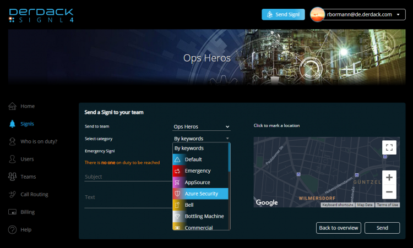
Task: Click Wilmersdorf label on map
Action: [x=317, y=199]
